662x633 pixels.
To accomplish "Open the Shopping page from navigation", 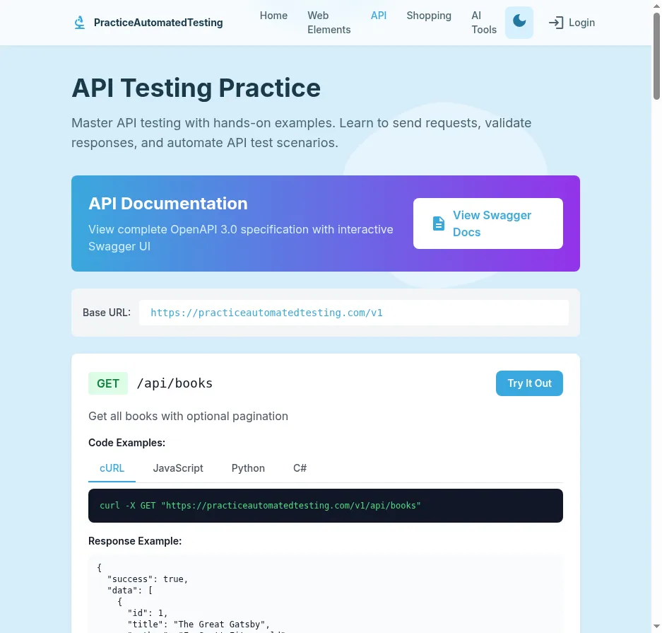I will [x=429, y=16].
